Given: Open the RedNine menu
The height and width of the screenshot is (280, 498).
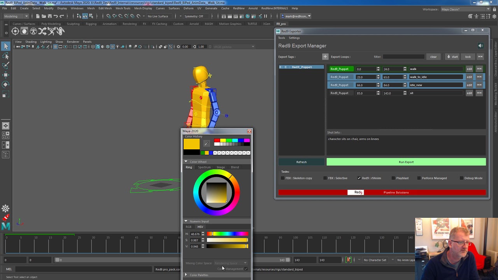Looking at the screenshot, I should pyautogui.click(x=238, y=8).
